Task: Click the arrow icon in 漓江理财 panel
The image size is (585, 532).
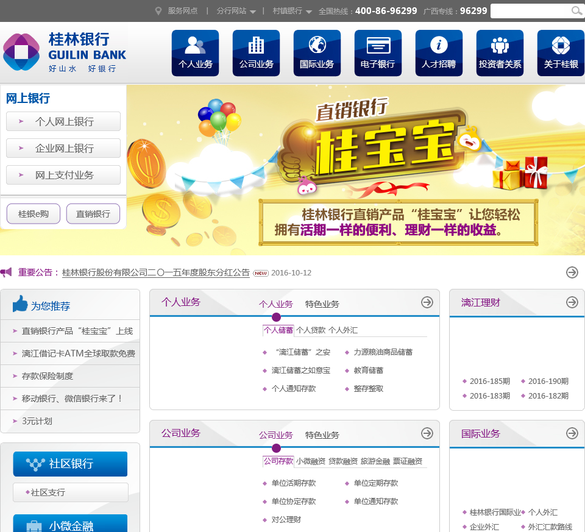Action: pyautogui.click(x=572, y=302)
